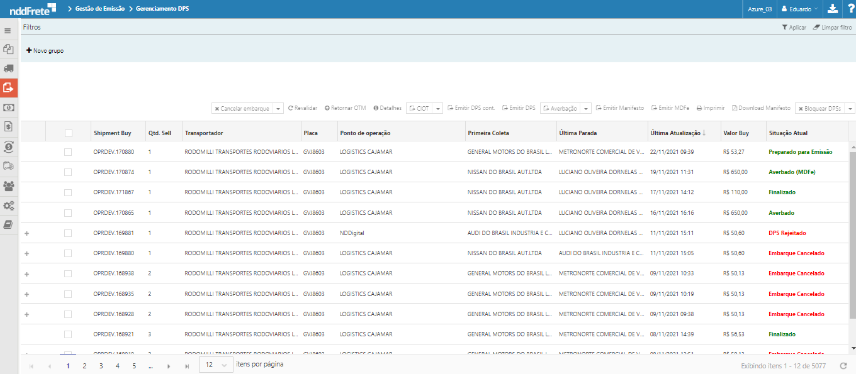This screenshot has height=374, width=856.
Task: Toggle the select-all checkbox in header
Action: [x=68, y=133]
